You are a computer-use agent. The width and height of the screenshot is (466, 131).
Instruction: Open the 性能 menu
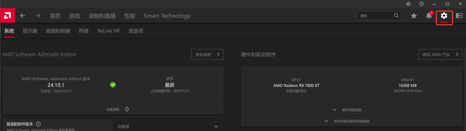[x=130, y=16]
